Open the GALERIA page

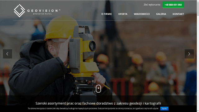point(161,14)
